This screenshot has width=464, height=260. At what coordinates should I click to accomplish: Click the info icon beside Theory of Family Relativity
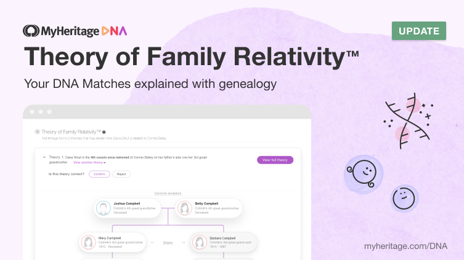click(104, 132)
